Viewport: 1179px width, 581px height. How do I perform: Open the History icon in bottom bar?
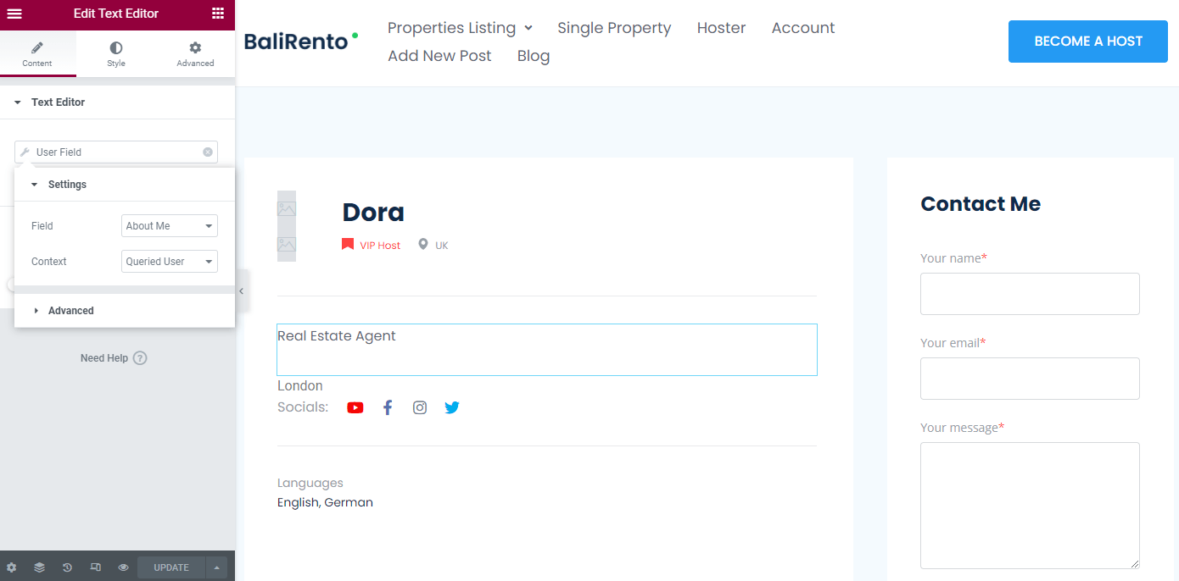coord(67,567)
